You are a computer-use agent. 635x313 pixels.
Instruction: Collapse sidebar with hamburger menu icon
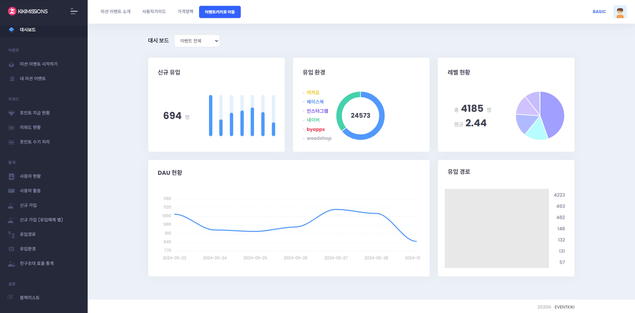click(74, 11)
